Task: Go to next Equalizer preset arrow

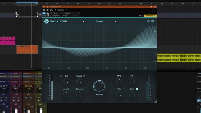Action: click(115, 21)
